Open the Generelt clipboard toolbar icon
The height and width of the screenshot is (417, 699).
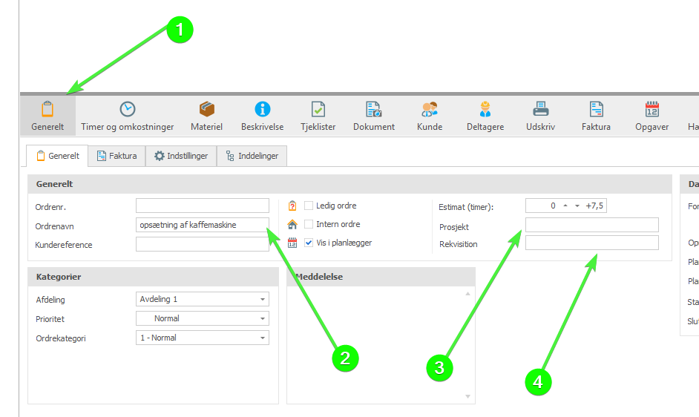tap(47, 109)
